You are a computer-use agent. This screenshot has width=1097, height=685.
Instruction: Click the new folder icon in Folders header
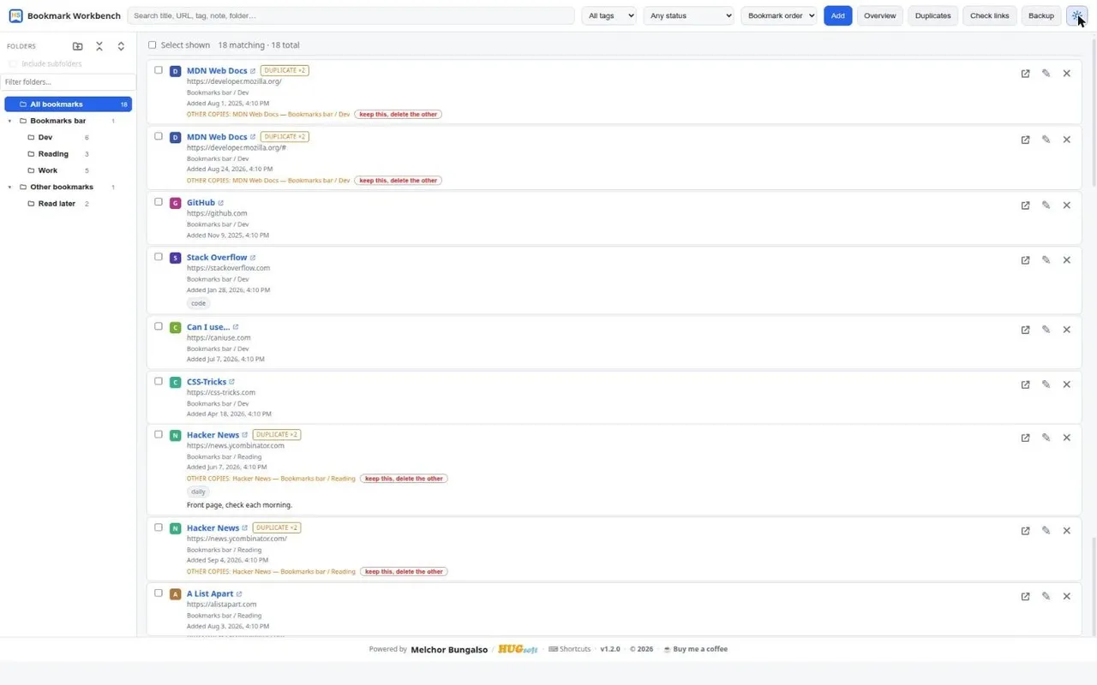tap(78, 46)
